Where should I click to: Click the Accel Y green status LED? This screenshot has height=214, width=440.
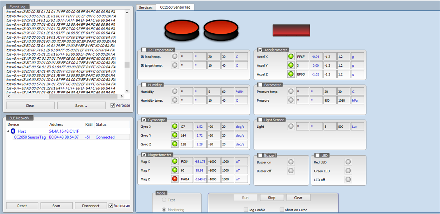point(291,65)
